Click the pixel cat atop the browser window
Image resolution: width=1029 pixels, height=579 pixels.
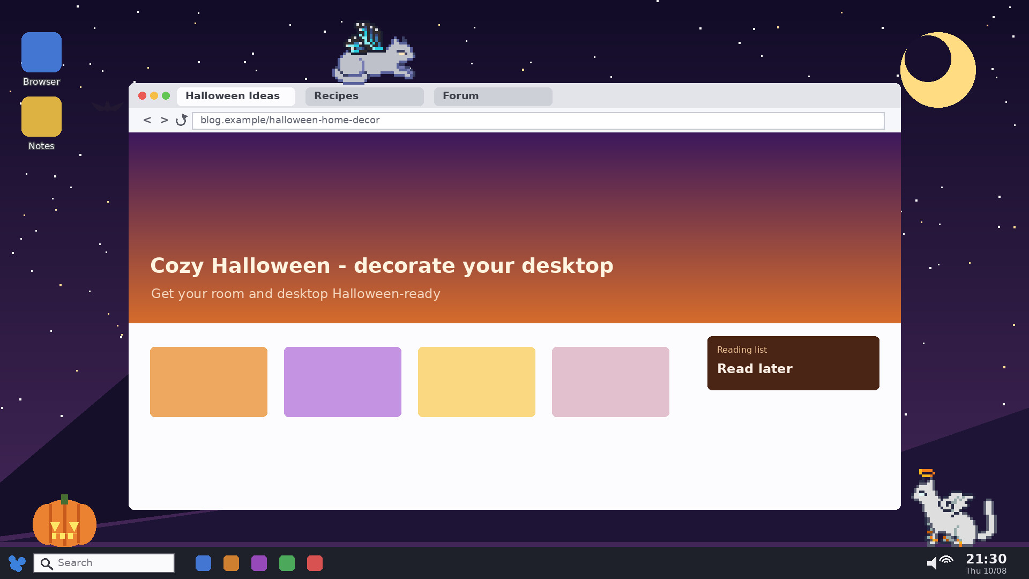coord(374,53)
